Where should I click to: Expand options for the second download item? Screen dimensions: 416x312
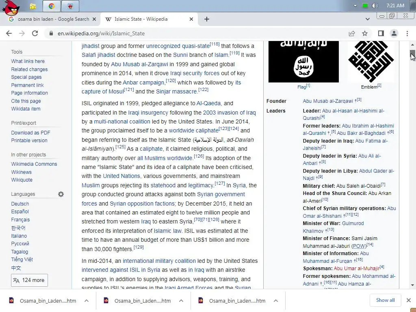coord(181,301)
